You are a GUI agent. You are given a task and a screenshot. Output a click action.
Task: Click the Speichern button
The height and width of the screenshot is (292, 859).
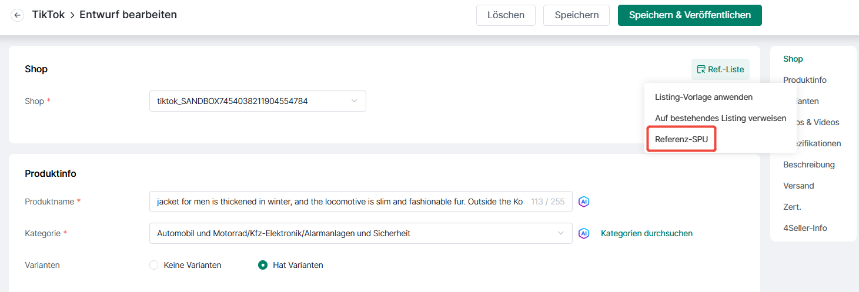pos(576,15)
